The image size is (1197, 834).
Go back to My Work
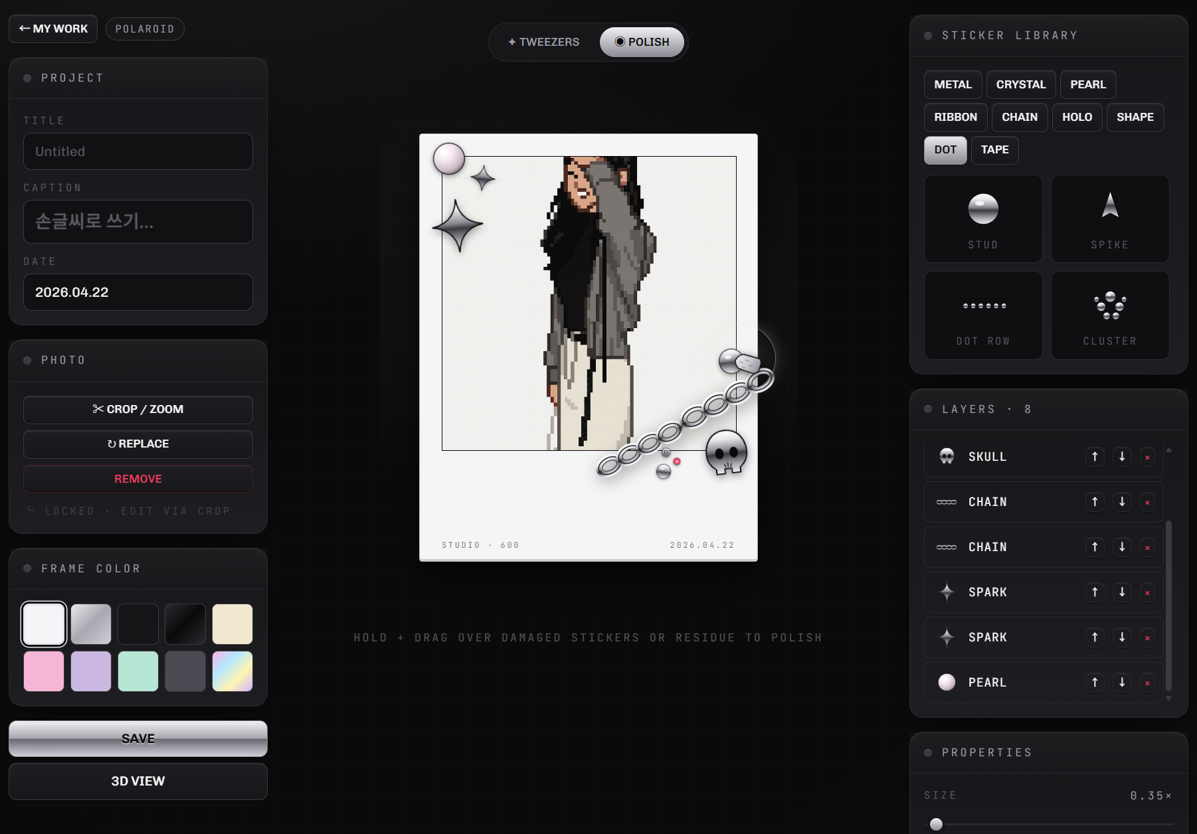[53, 29]
